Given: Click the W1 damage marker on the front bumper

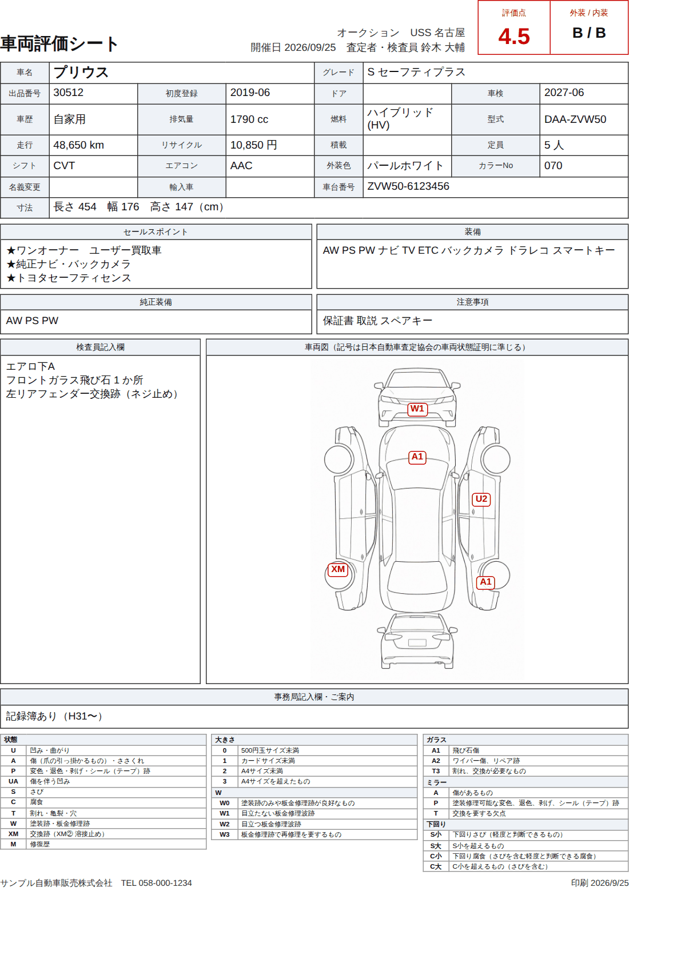Looking at the screenshot, I should pyautogui.click(x=417, y=409).
